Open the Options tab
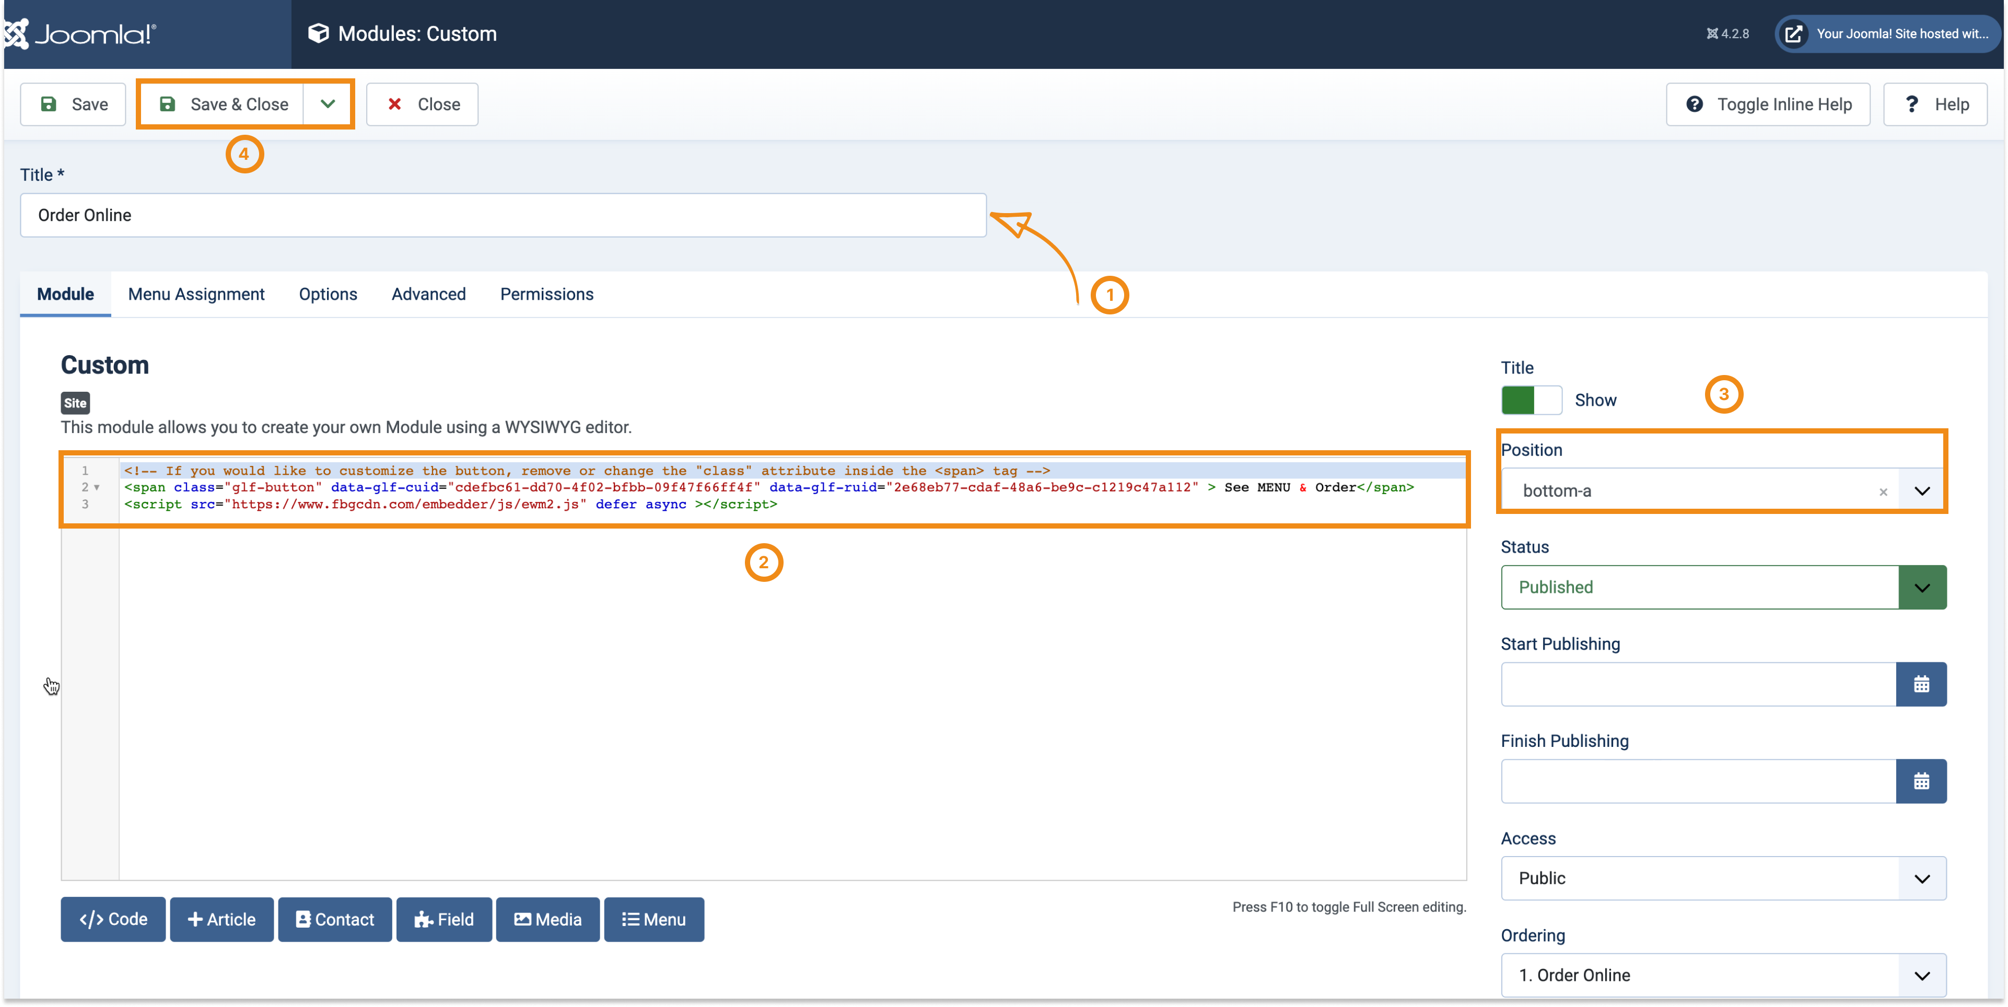 coord(328,294)
